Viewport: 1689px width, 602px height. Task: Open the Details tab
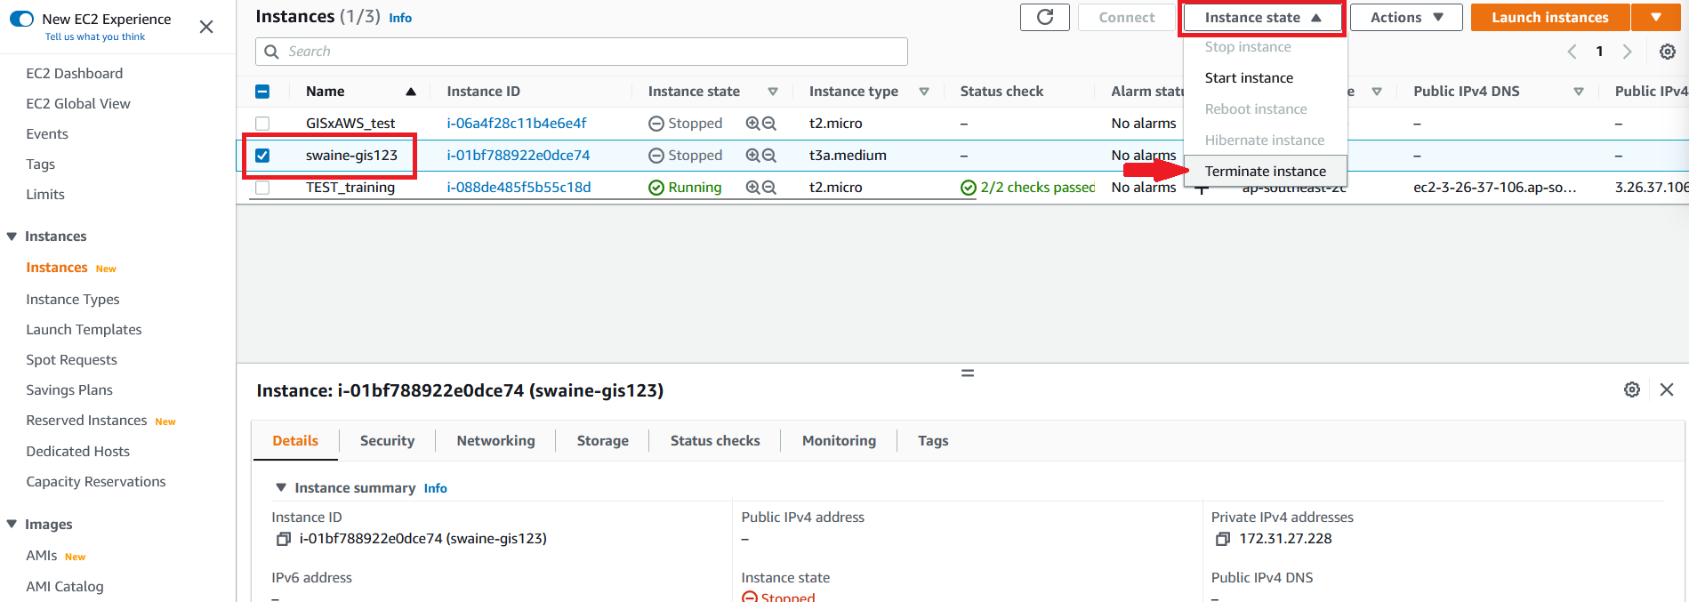pos(295,441)
